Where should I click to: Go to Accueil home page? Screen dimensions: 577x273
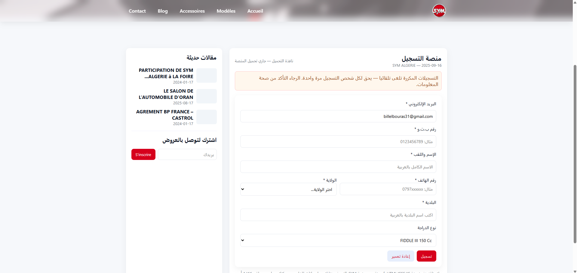pyautogui.click(x=255, y=11)
